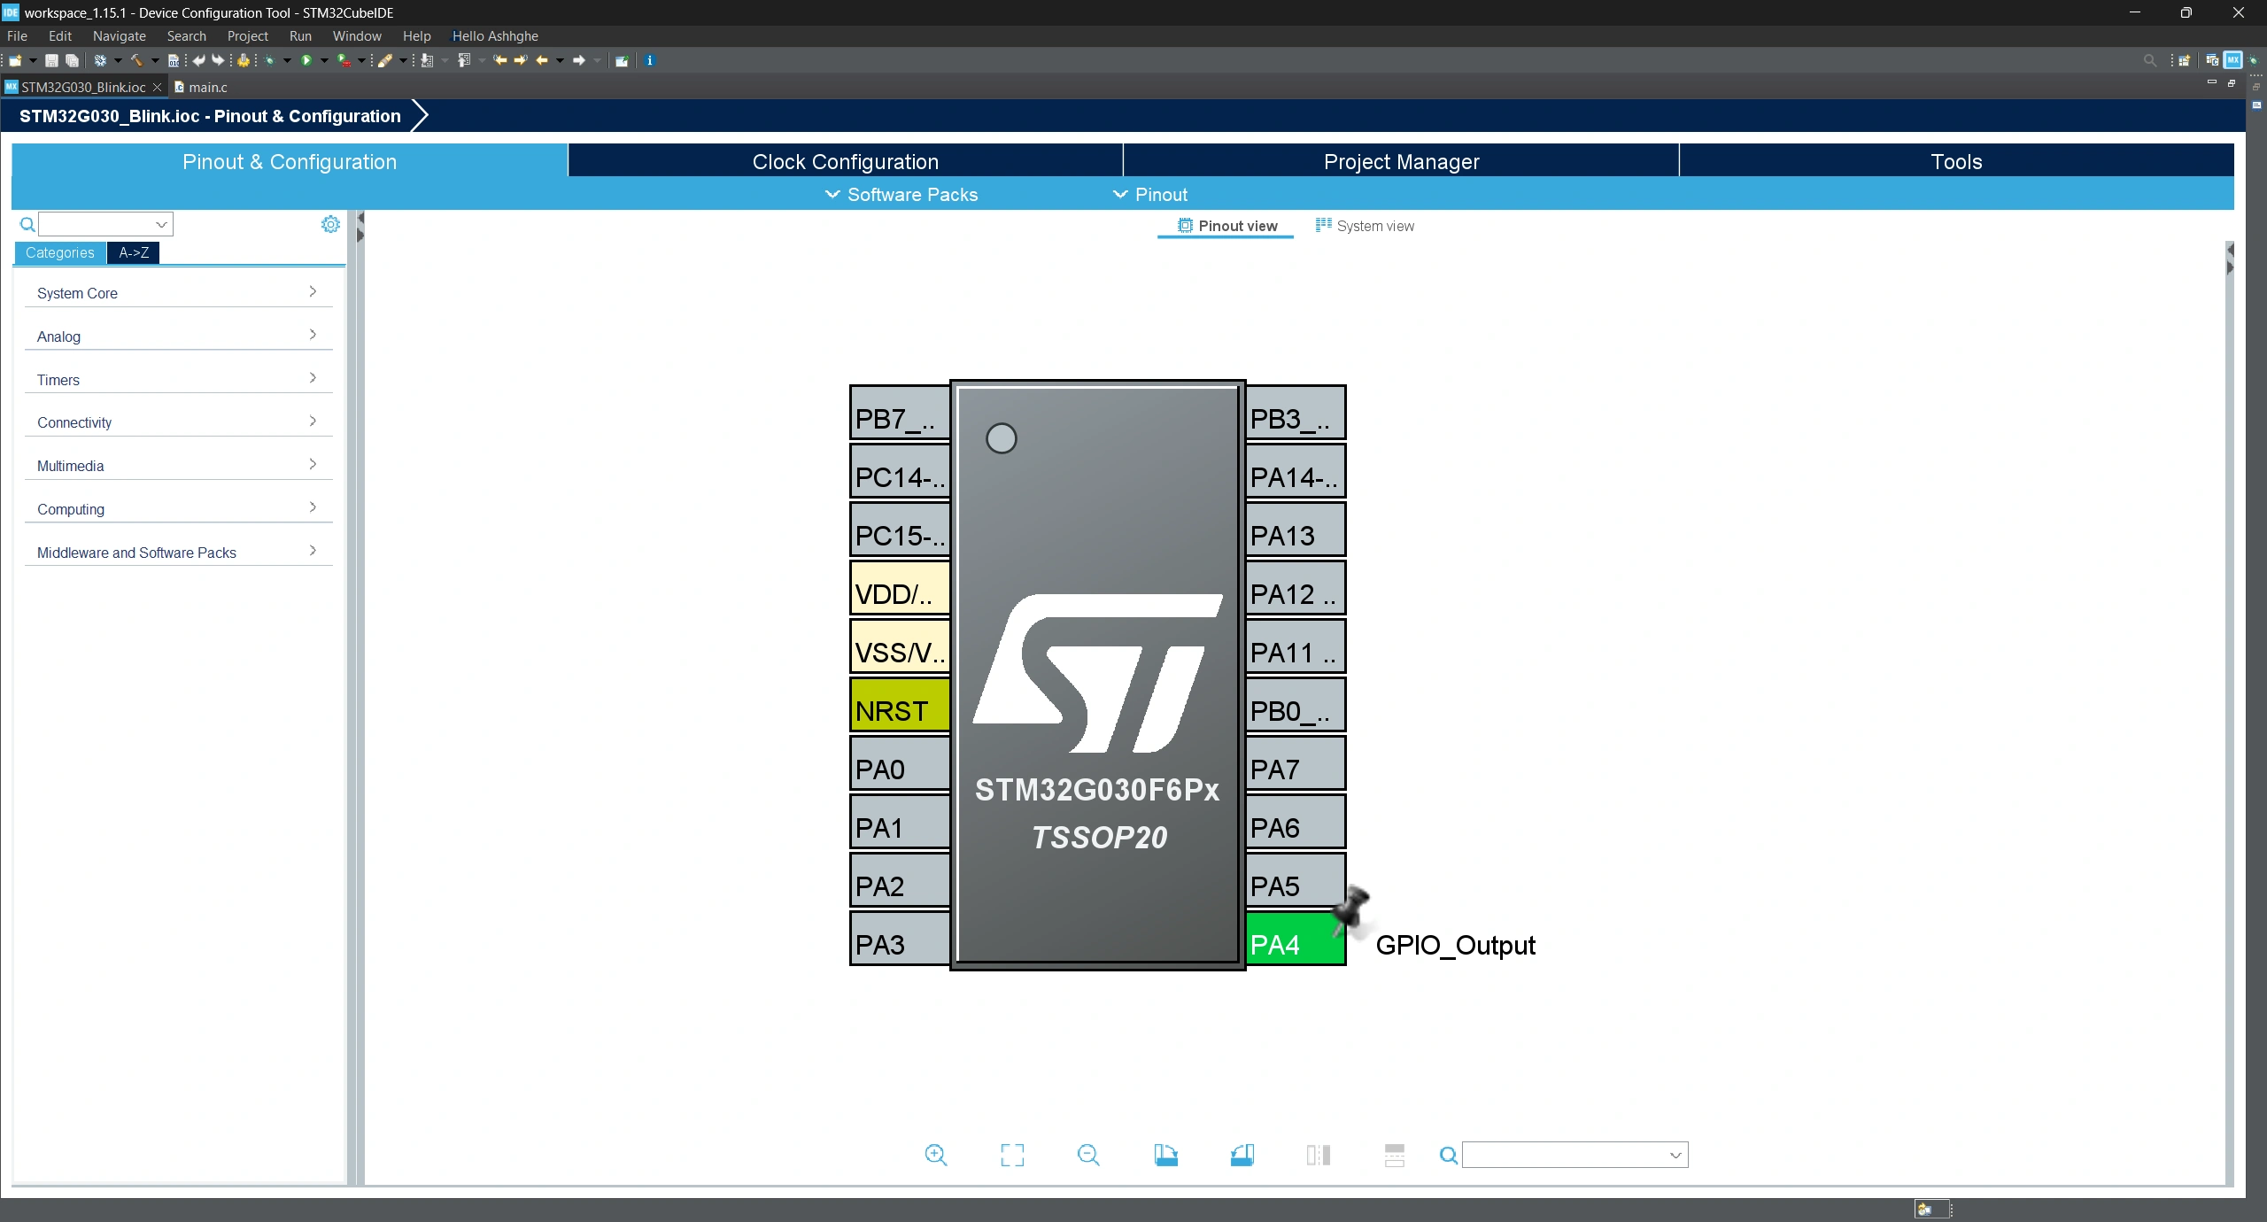This screenshot has width=2267, height=1222.
Task: Click the Back navigation arrow in toolbar
Action: 542,60
